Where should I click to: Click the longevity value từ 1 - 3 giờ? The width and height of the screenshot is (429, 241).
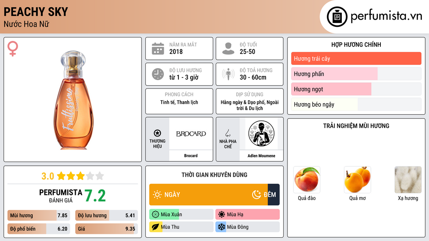pyautogui.click(x=183, y=77)
